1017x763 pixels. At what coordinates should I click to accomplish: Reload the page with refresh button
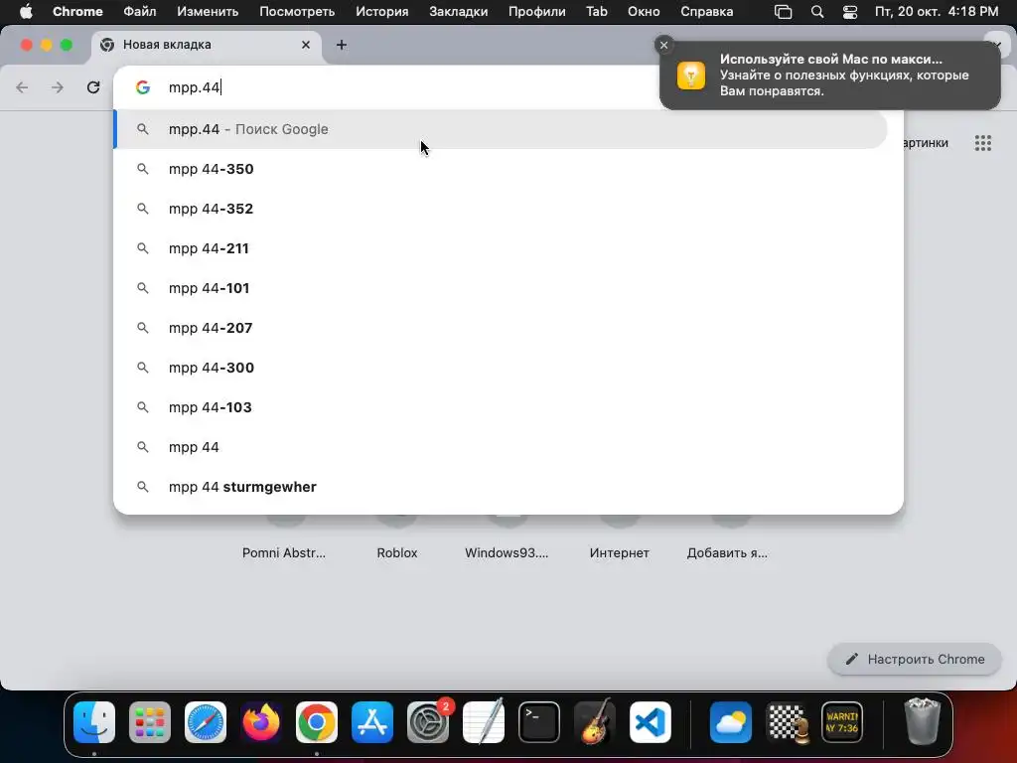pyautogui.click(x=93, y=87)
